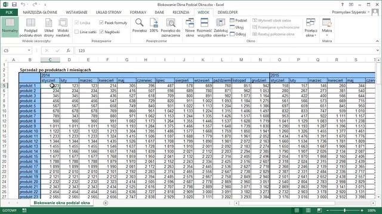The image size is (382, 214).
Task: Click the Powiększ zoom magnifier
Action: (x=139, y=26)
